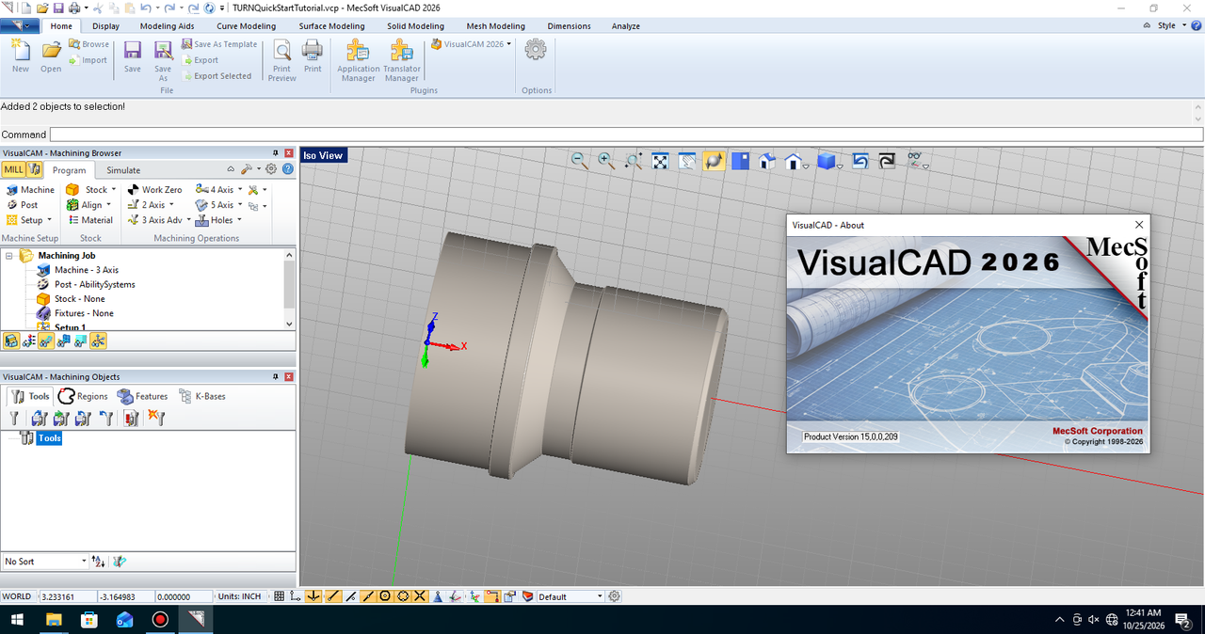Toggle the MILL mode button
Screen dimensions: 1205x634
[x=13, y=169]
